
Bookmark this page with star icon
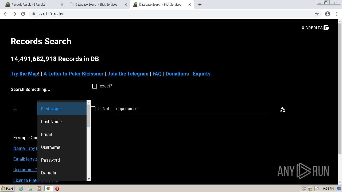[x=317, y=14]
